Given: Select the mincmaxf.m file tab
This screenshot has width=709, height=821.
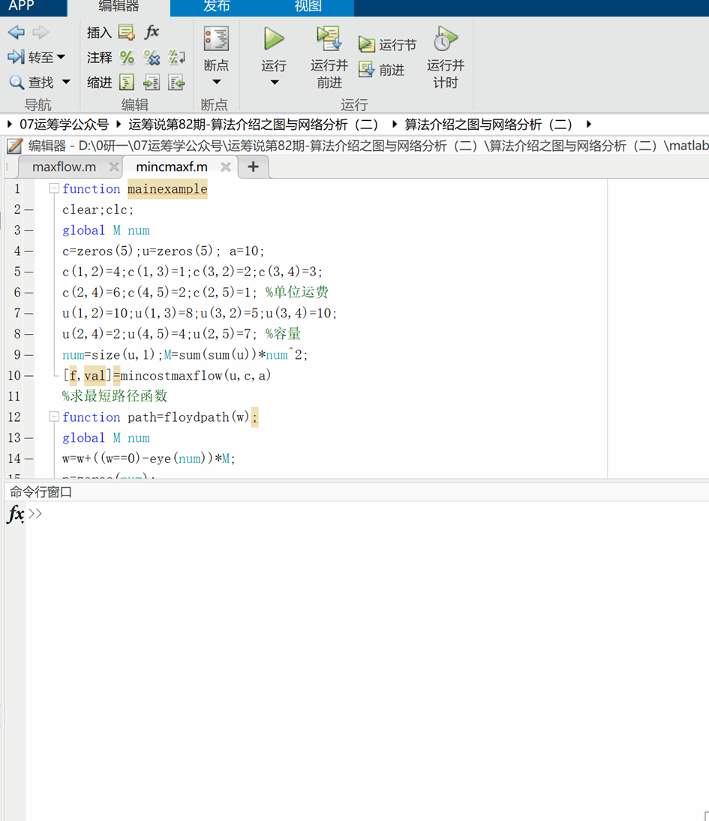Looking at the screenshot, I should (x=172, y=167).
